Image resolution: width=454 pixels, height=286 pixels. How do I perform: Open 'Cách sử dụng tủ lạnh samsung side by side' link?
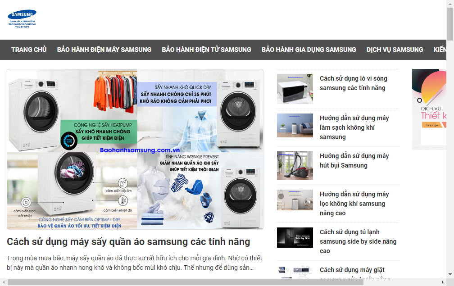[x=358, y=241]
